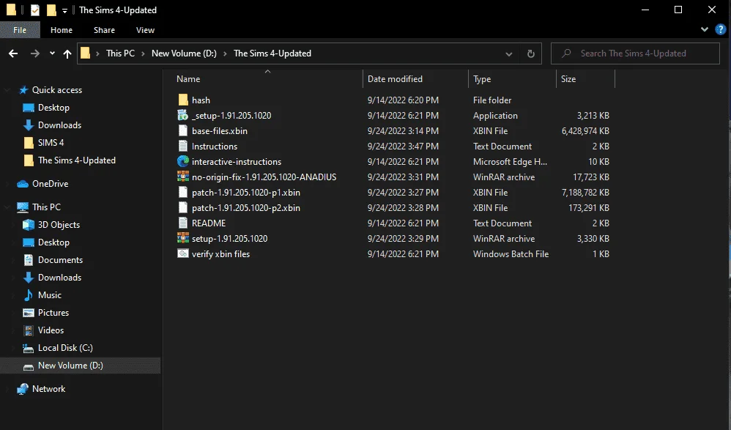This screenshot has width=731, height=430.
Task: Click the Back navigation arrow
Action: click(13, 53)
